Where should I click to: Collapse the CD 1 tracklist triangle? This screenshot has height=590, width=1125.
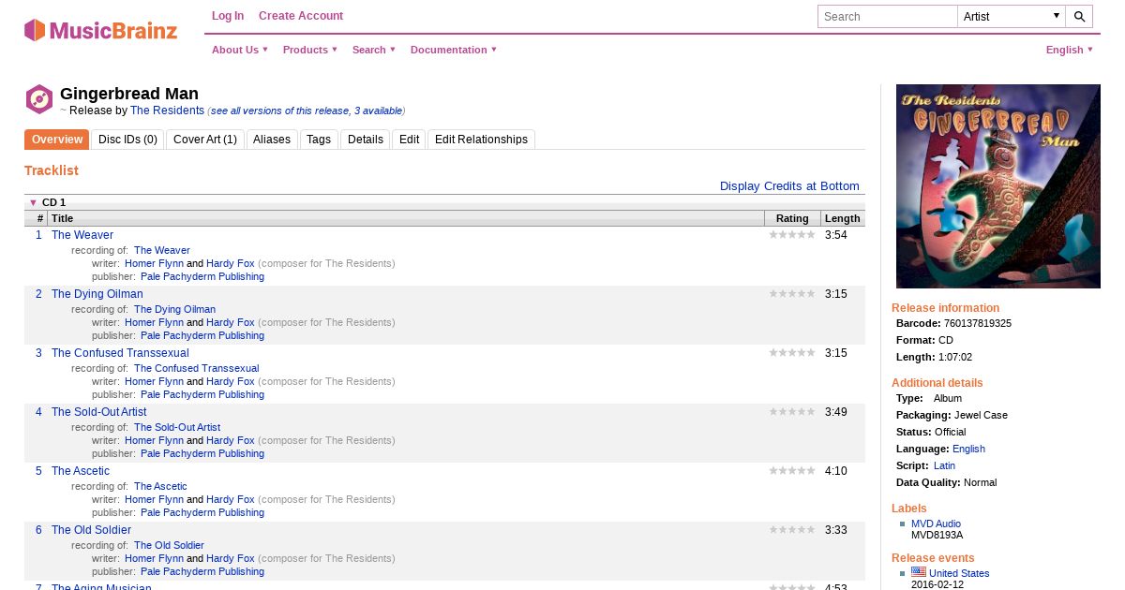pos(33,202)
